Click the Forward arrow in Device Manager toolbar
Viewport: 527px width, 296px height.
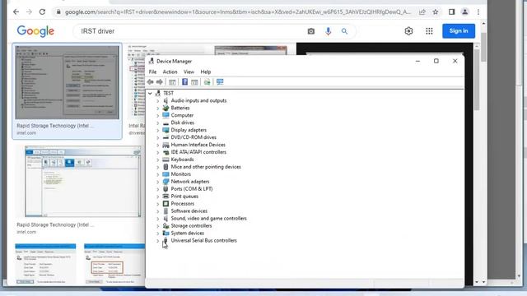click(160, 82)
